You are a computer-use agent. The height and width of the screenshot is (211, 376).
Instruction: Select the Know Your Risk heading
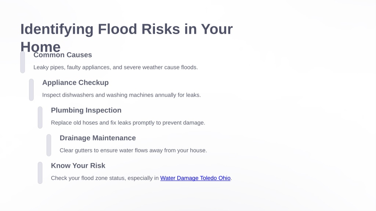tap(78, 166)
